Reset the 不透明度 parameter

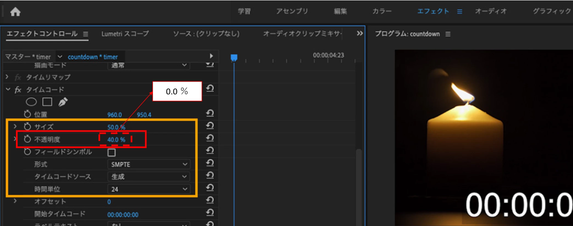[x=210, y=138]
